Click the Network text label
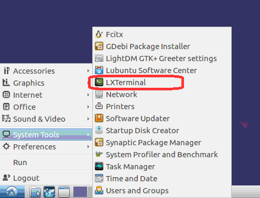Screen dimensions: 260x198 click(122, 95)
